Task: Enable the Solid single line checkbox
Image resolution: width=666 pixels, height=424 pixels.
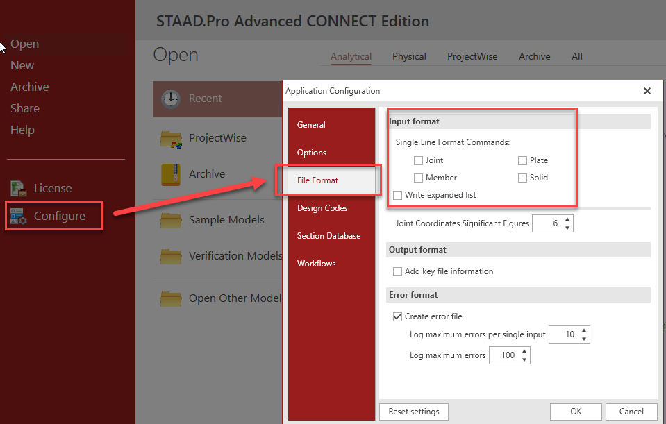Action: 522,178
